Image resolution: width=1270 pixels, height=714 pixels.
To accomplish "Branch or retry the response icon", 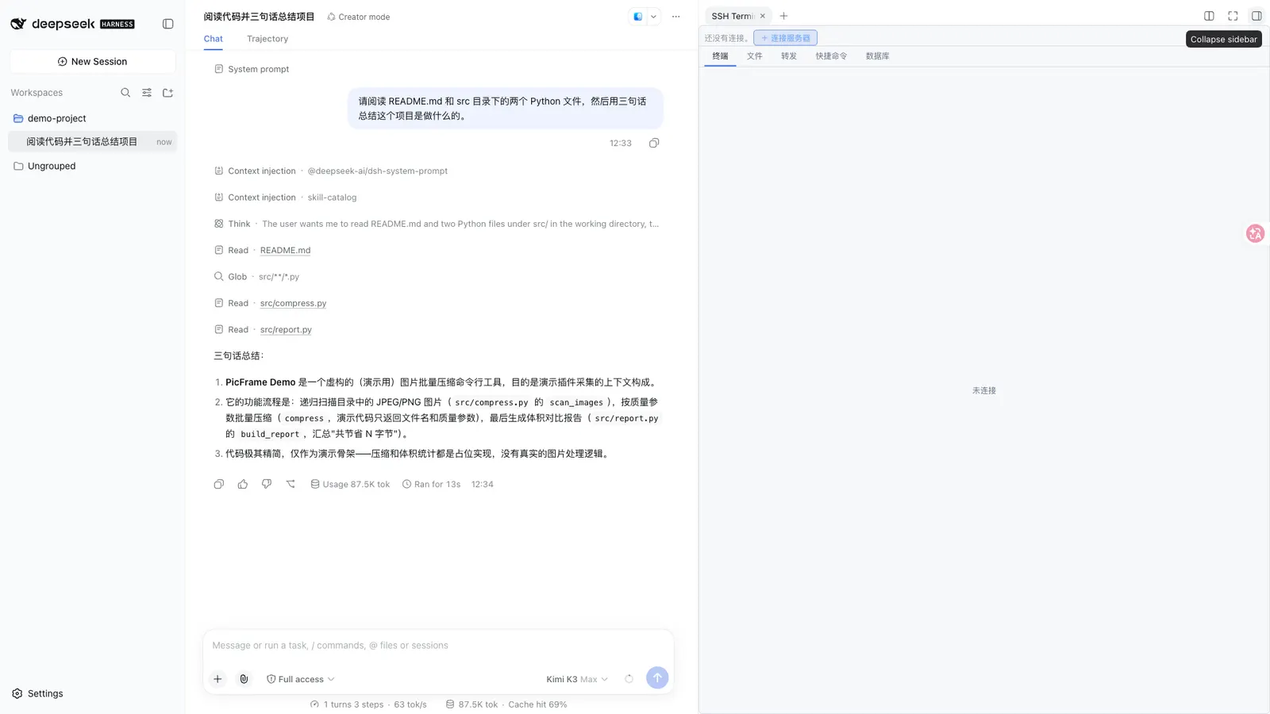I will click(291, 484).
